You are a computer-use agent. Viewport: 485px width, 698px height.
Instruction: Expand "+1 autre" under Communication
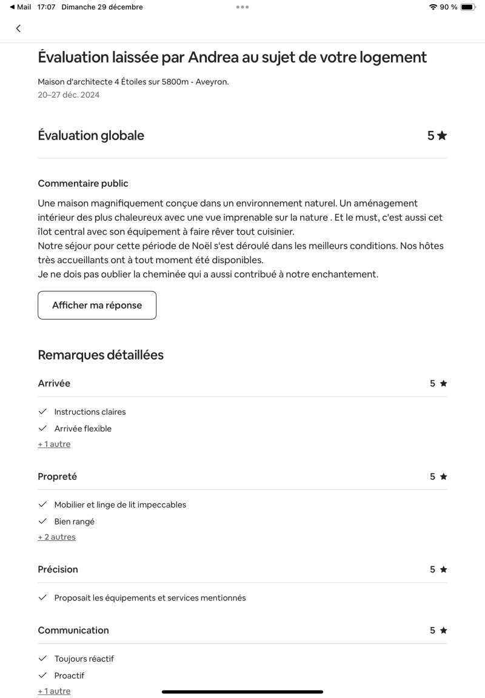click(54, 691)
